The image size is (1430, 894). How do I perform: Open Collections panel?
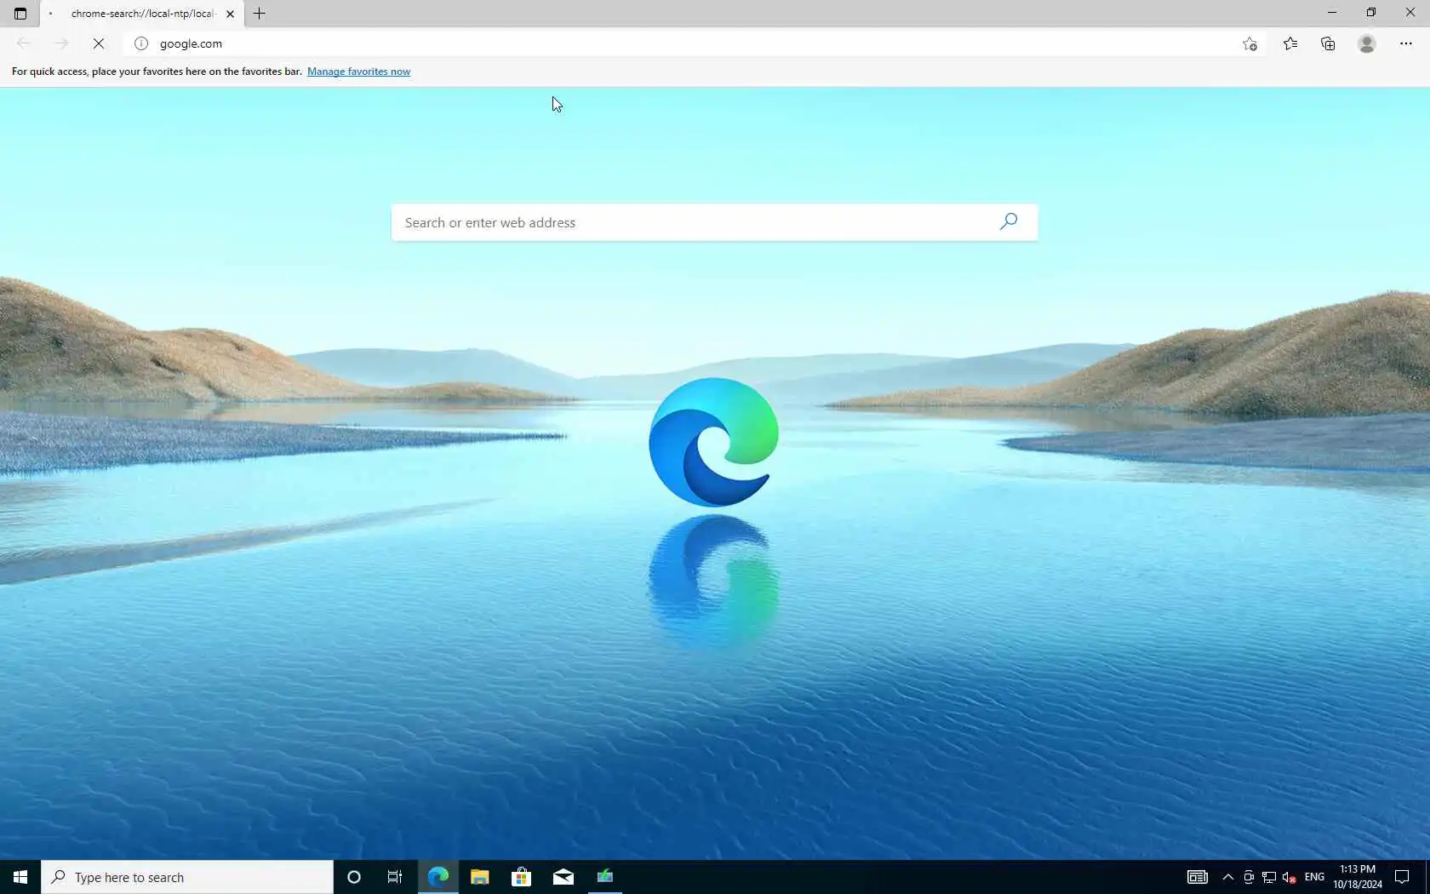[x=1328, y=43]
